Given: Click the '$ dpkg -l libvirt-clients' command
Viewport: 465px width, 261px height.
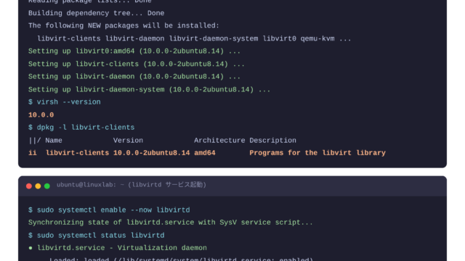Looking at the screenshot, I should tap(81, 128).
